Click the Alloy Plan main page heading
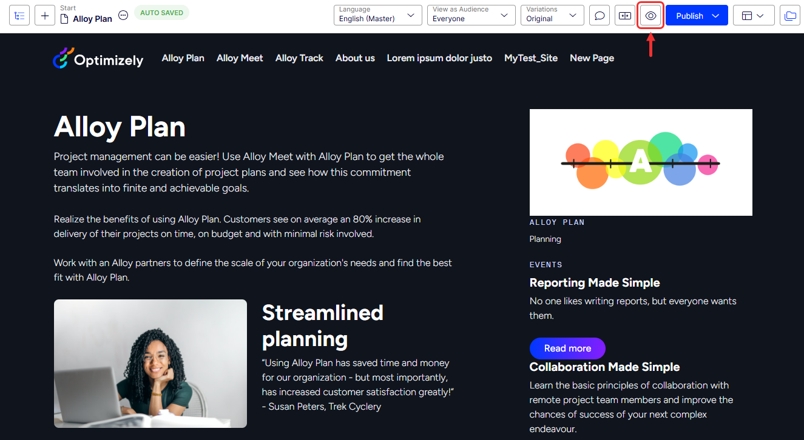The height and width of the screenshot is (440, 804). coord(120,127)
